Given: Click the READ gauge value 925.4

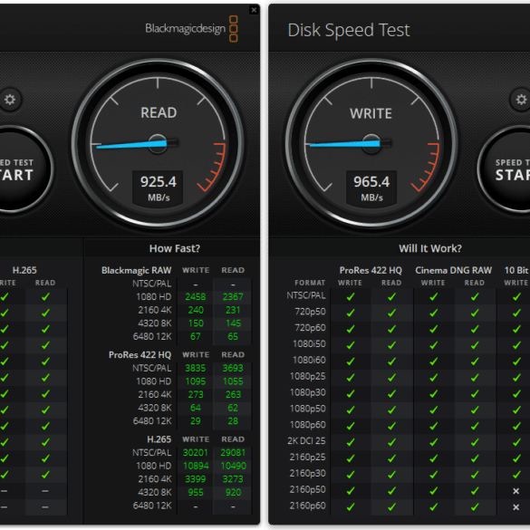Looking at the screenshot, I should tap(159, 182).
